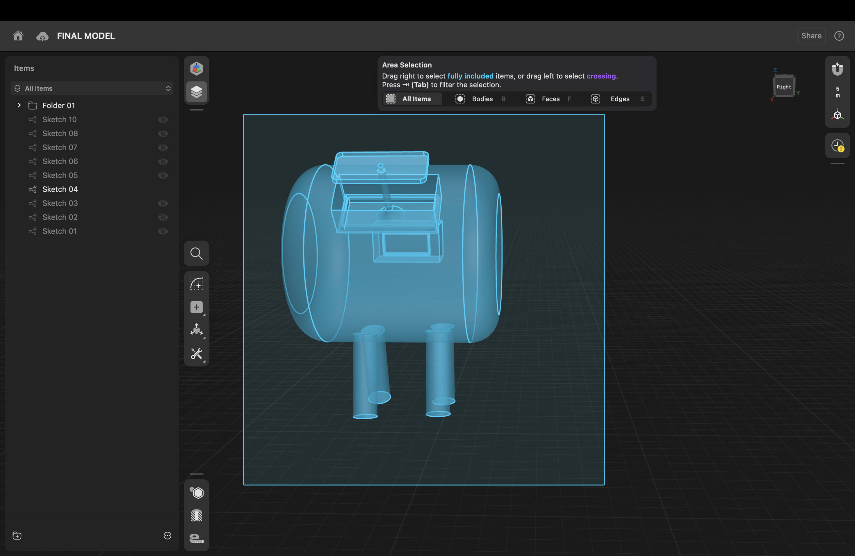Click the add shape plus tool
Image resolution: width=855 pixels, height=556 pixels.
coord(197,307)
